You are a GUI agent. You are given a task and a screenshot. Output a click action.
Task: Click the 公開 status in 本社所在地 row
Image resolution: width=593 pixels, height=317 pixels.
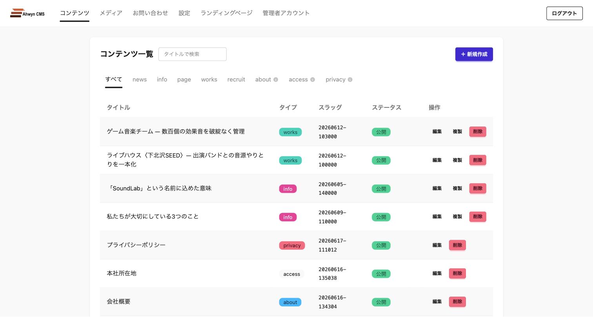click(x=381, y=274)
